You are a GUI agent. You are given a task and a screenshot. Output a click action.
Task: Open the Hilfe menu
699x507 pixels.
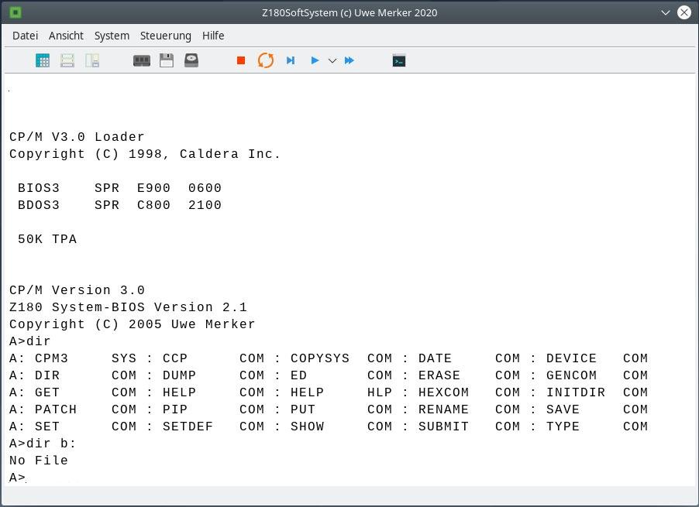pyautogui.click(x=213, y=36)
